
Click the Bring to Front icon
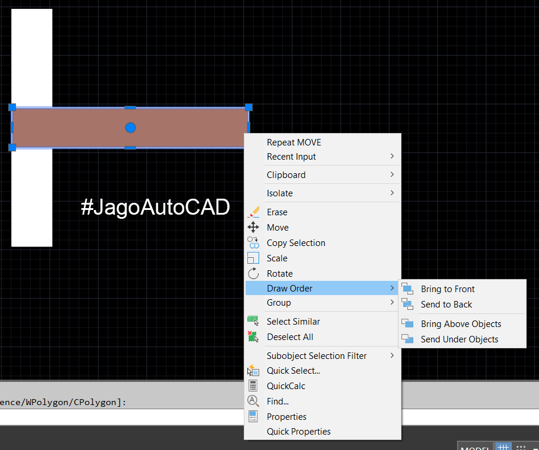(x=407, y=289)
